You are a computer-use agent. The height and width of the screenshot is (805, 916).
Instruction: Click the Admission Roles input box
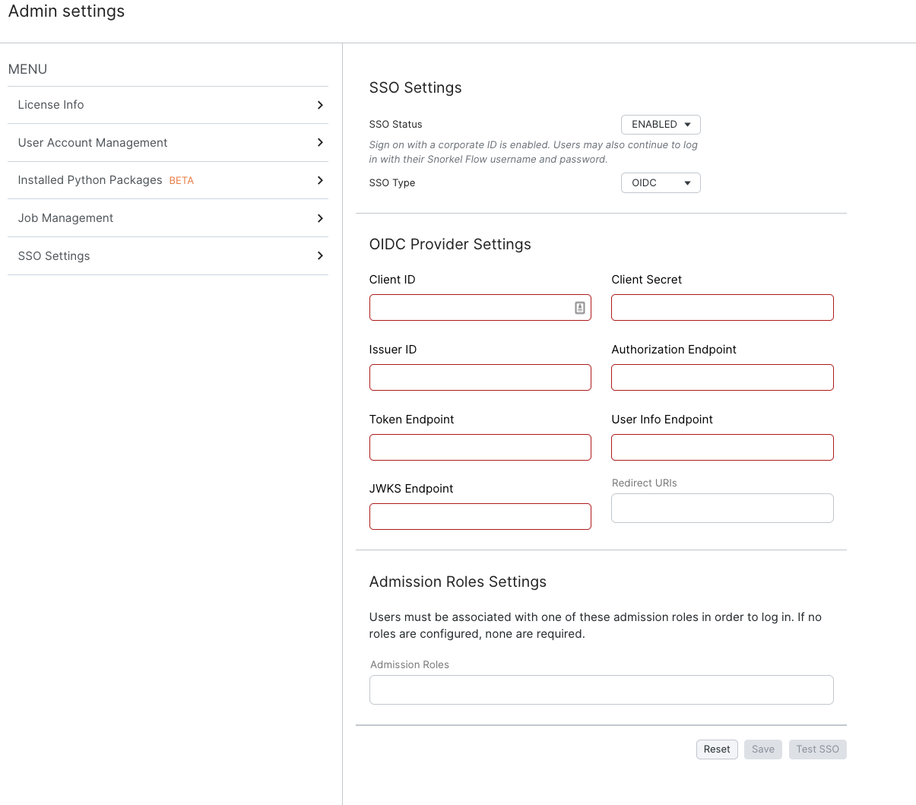click(x=601, y=690)
